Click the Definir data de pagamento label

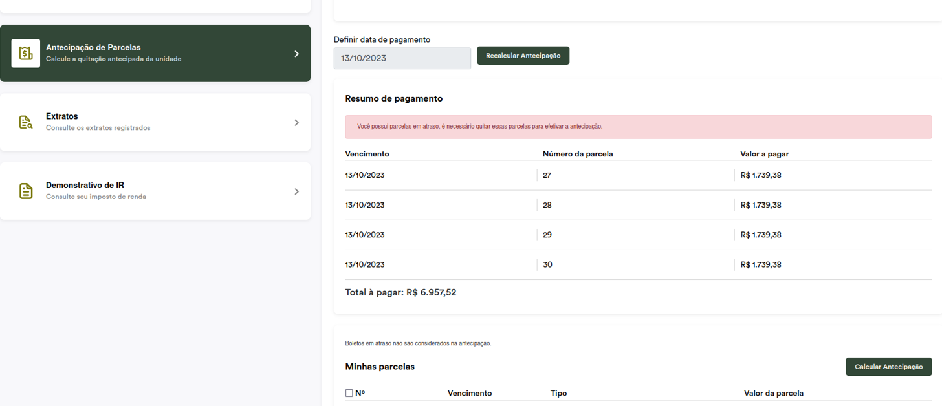coord(382,39)
